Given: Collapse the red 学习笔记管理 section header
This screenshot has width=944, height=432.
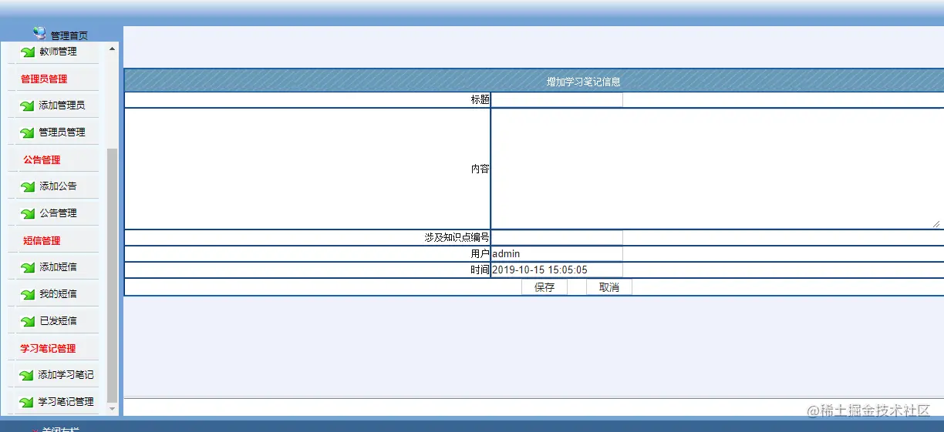Looking at the screenshot, I should (x=48, y=349).
